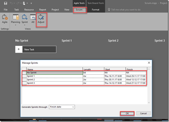Close the Manage Sprints dialog
The width and height of the screenshot is (169, 122).
click(x=149, y=63)
